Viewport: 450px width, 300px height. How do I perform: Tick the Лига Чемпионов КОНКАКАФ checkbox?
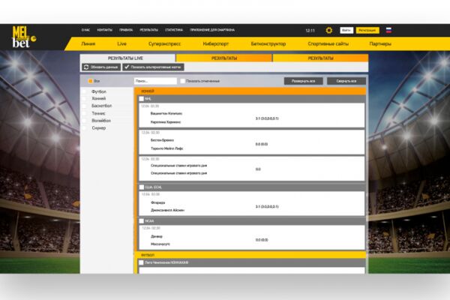point(141,262)
